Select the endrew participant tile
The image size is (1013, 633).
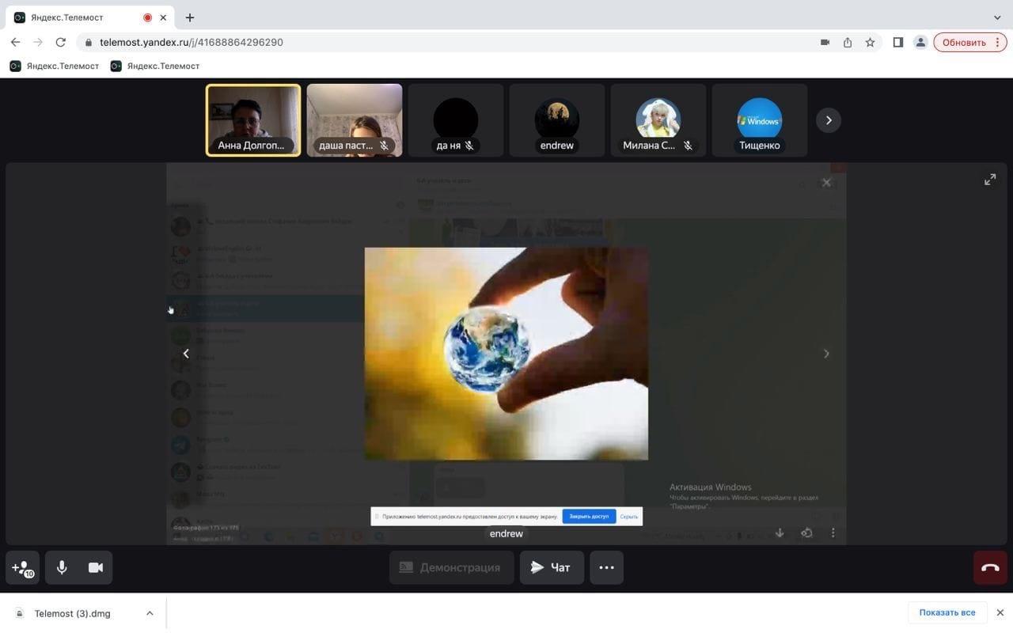point(557,120)
